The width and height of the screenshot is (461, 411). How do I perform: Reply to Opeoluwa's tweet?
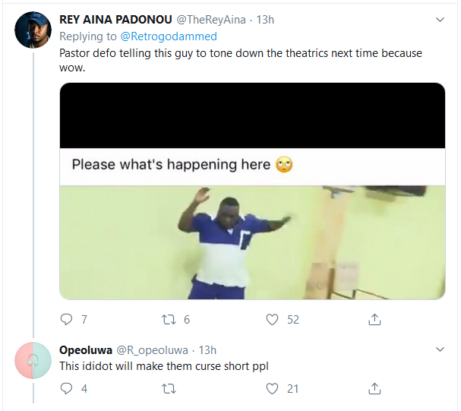coord(66,388)
